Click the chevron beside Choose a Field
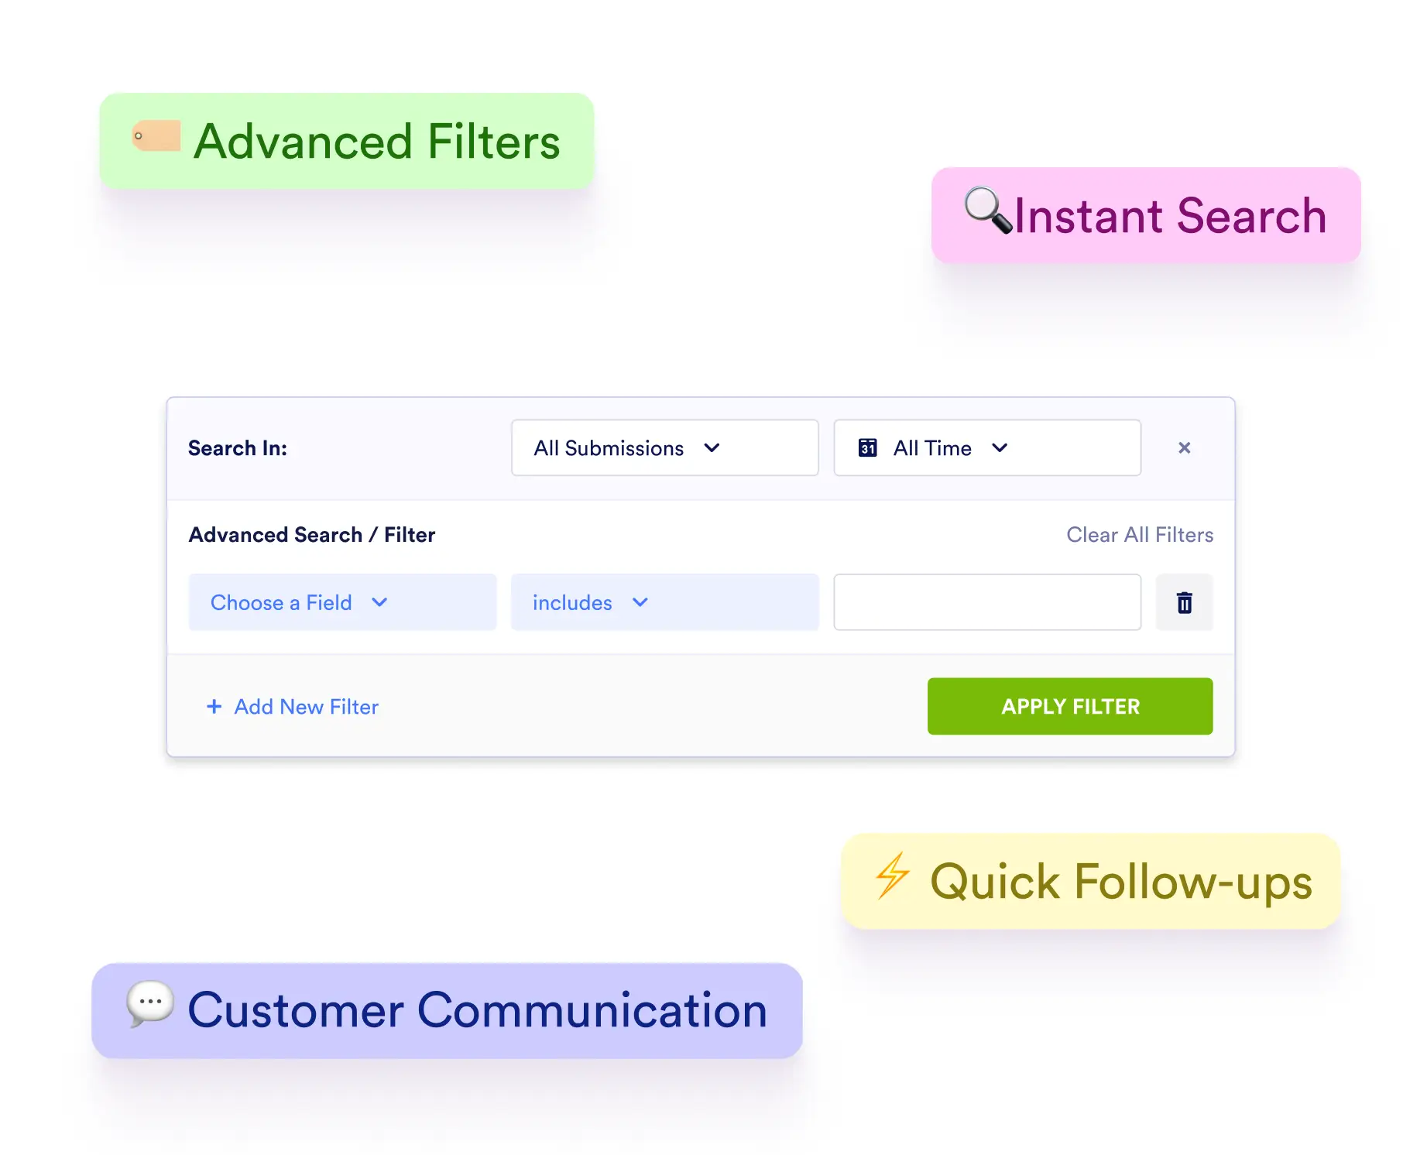This screenshot has height=1155, width=1403. (379, 602)
